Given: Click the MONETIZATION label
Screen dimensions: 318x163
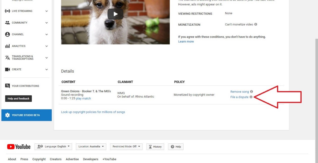Looking at the screenshot, I should click(x=189, y=25).
